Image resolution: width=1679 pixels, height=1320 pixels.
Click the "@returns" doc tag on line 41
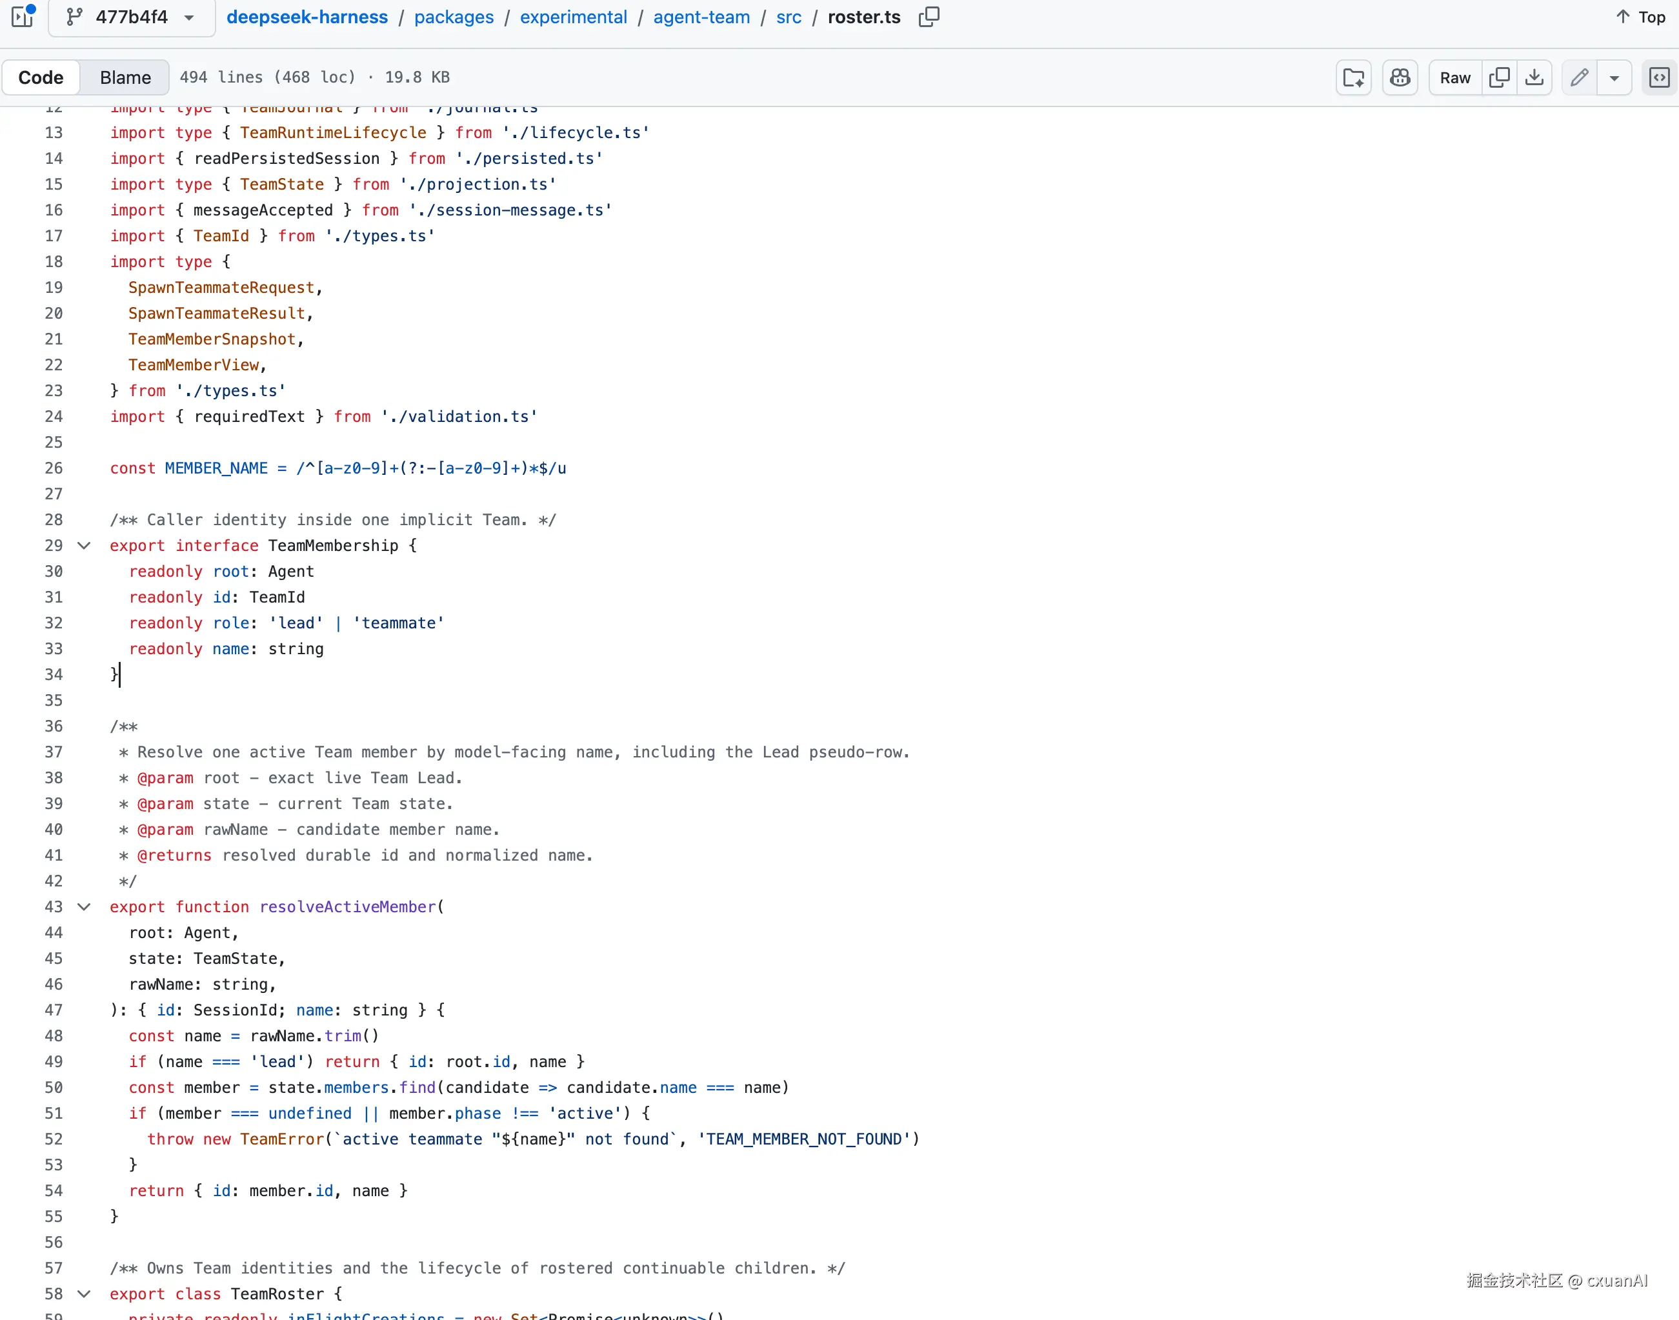(175, 855)
